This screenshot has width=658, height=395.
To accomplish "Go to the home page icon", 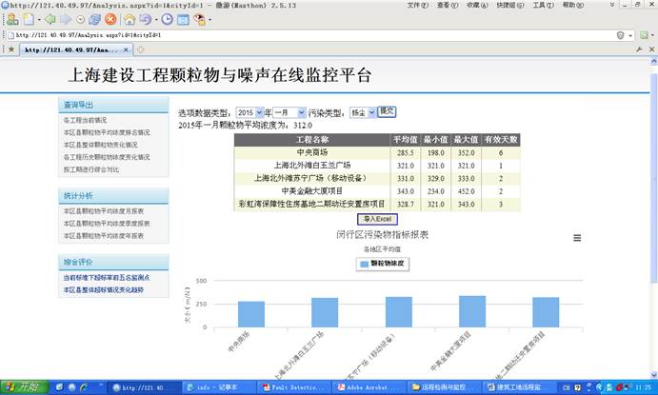I will click(x=130, y=19).
